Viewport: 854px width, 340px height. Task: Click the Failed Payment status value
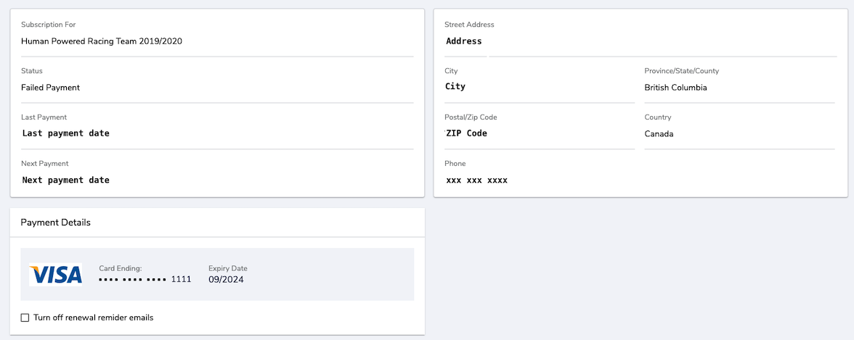point(51,88)
